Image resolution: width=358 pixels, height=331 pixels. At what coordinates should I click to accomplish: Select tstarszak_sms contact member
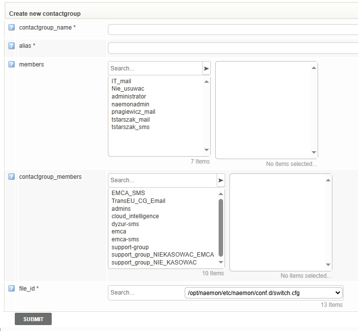click(130, 127)
